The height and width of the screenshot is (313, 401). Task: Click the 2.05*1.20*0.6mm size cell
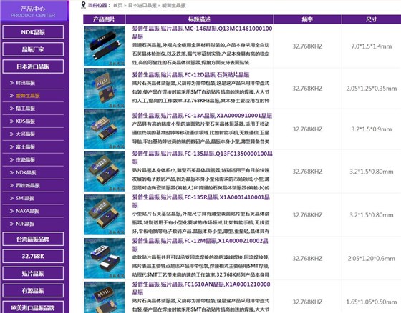(372, 259)
